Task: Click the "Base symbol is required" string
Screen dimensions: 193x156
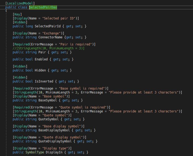Action: [x=82, y=89]
